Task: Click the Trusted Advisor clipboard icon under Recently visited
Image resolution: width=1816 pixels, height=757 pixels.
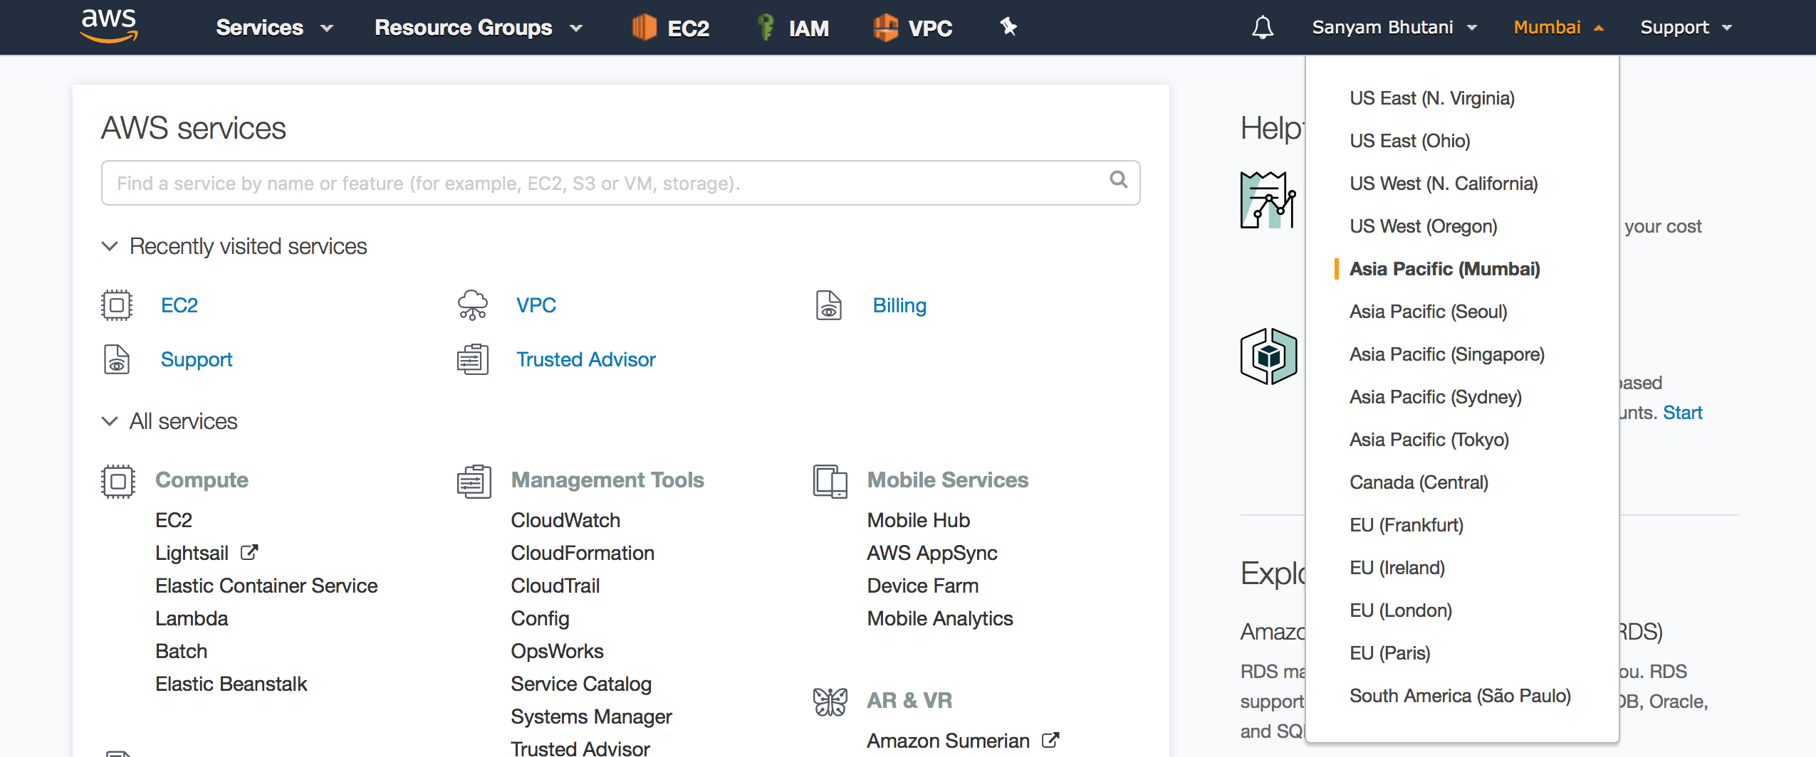Action: (x=473, y=359)
